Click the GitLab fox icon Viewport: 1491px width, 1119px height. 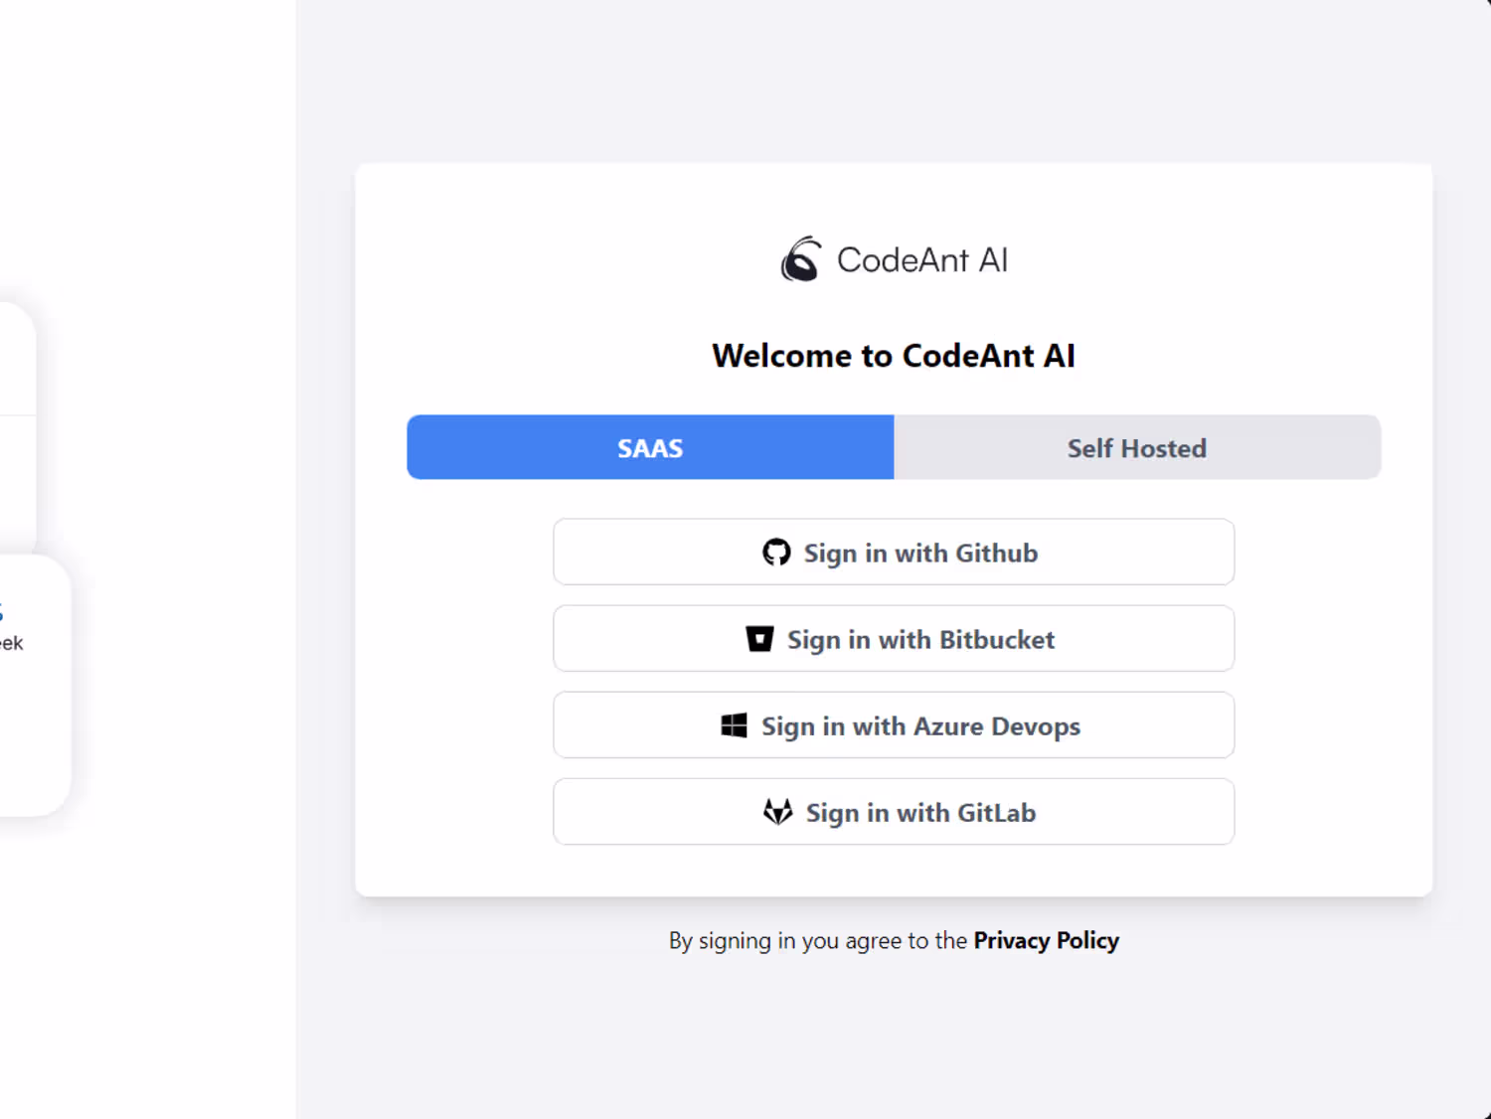click(x=777, y=812)
